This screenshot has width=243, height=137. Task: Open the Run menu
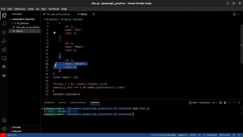(44, 9)
